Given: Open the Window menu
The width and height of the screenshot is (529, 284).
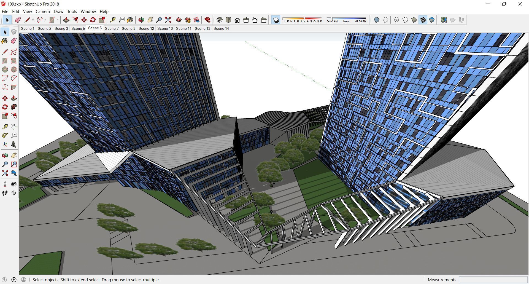Looking at the screenshot, I should 88,12.
